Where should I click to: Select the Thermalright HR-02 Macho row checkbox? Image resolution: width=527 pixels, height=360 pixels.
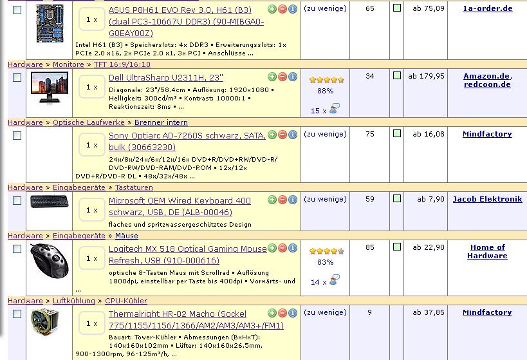(17, 314)
